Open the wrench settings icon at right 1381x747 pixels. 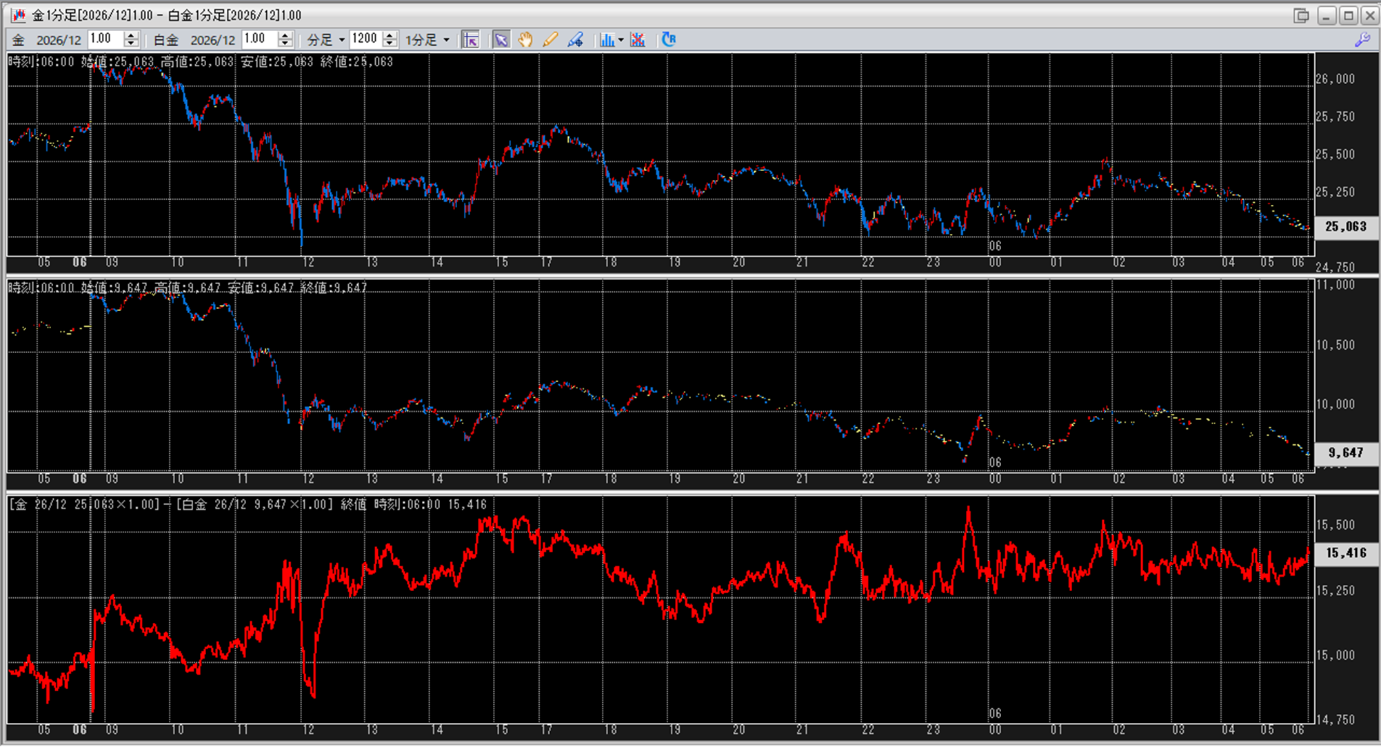pyautogui.click(x=1362, y=40)
